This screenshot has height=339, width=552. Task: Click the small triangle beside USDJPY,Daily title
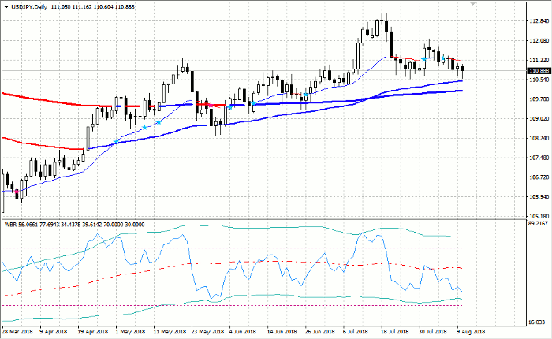pos(5,6)
